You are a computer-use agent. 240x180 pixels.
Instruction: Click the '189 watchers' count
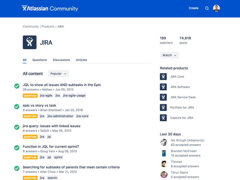click(x=166, y=40)
